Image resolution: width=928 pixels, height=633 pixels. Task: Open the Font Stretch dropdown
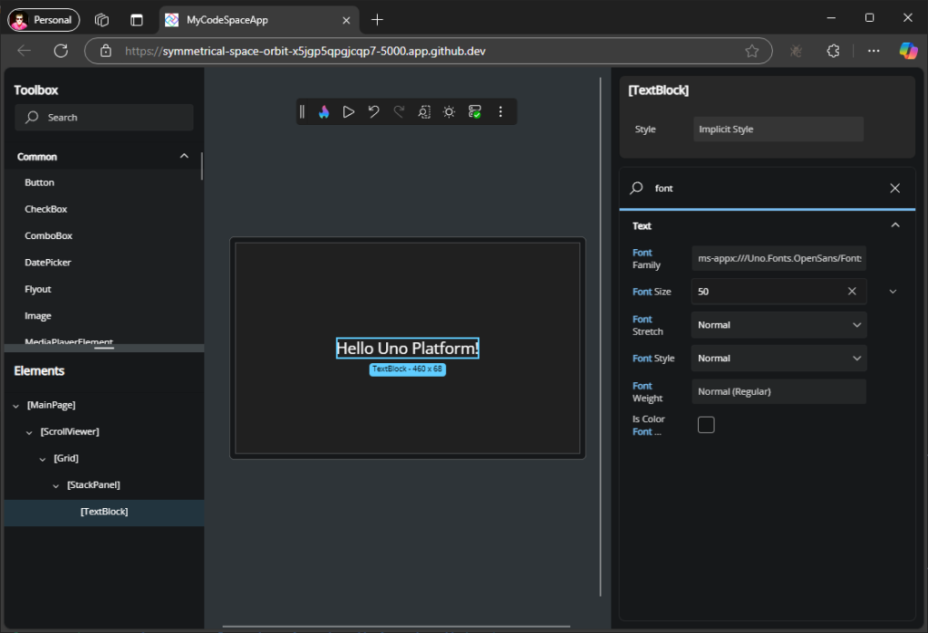778,324
